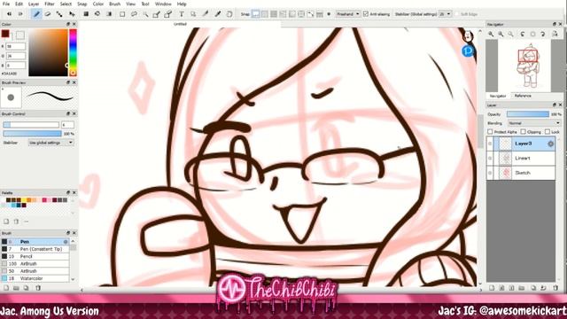Select the Dot tool in the toolbar
The width and height of the screenshot is (567, 319).
[x=59, y=14]
